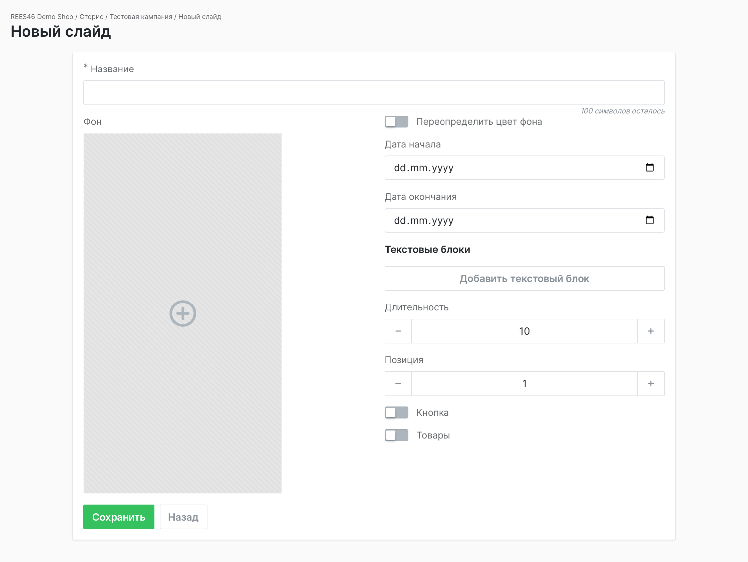The height and width of the screenshot is (562, 748).
Task: Focus the Название text field
Action: coord(374,93)
